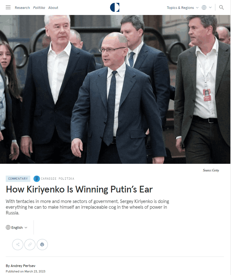231x275 pixels.
Task: Open the search magnifier icon
Action: click(x=221, y=7)
